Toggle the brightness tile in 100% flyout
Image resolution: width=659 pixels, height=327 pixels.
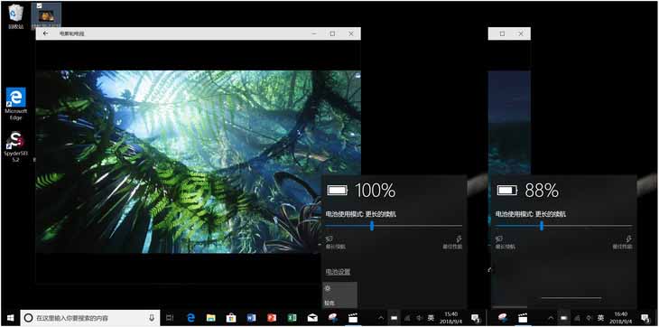(340, 295)
